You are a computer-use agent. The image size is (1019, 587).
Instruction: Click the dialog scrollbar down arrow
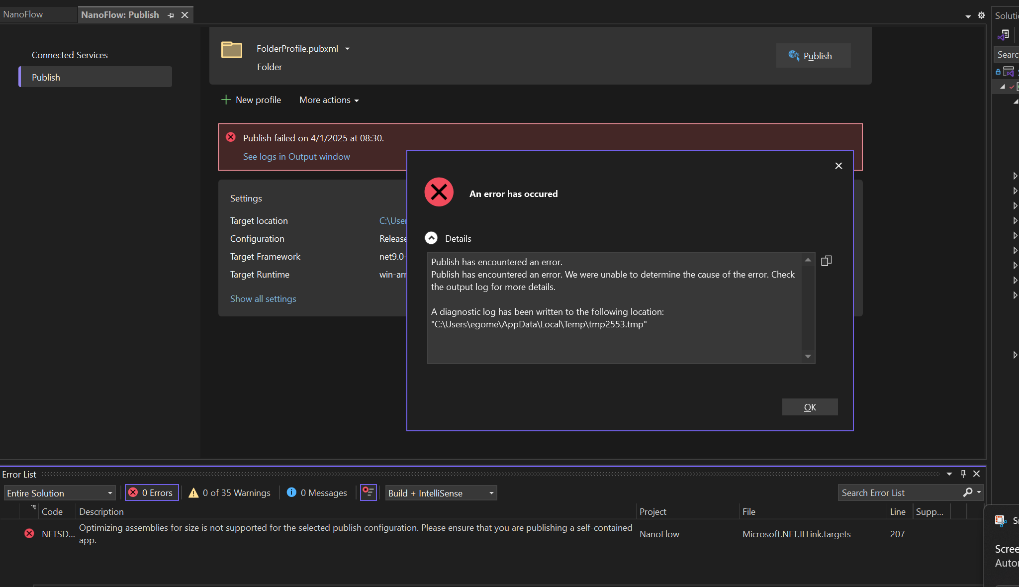(x=808, y=356)
